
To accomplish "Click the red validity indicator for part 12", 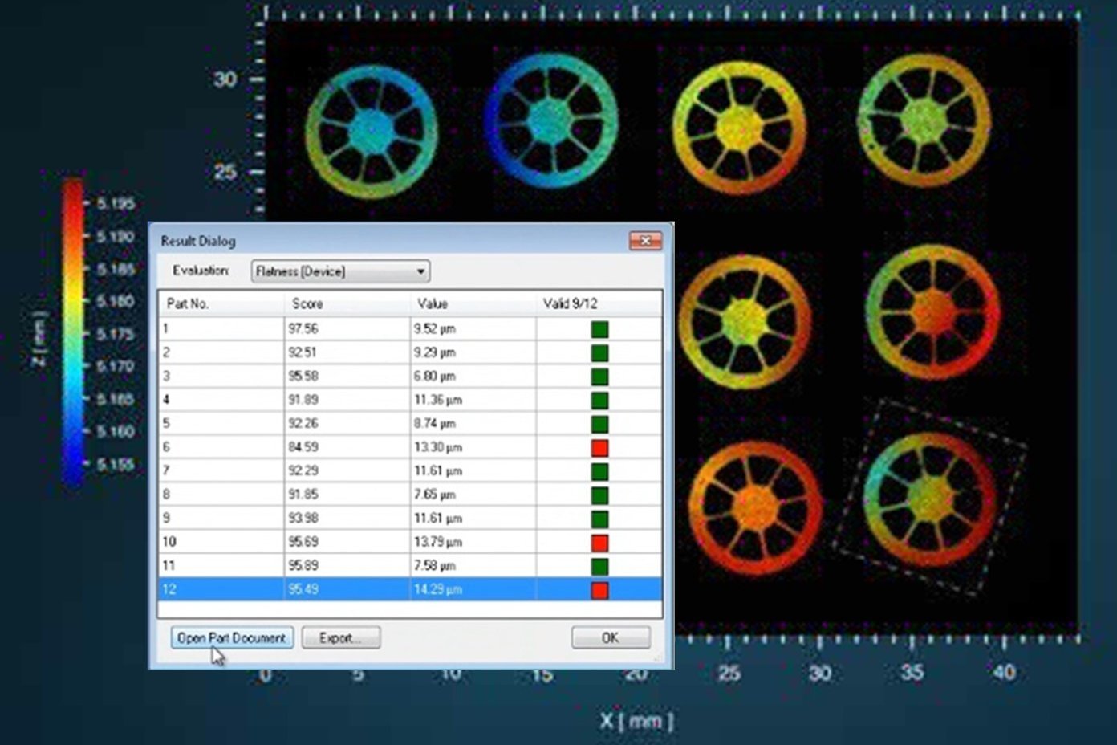I will point(600,589).
